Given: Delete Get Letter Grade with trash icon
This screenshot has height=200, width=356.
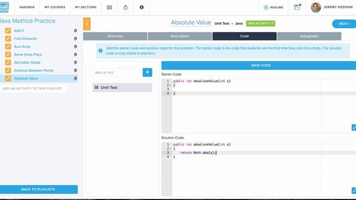Looking at the screenshot, I should [76, 62].
